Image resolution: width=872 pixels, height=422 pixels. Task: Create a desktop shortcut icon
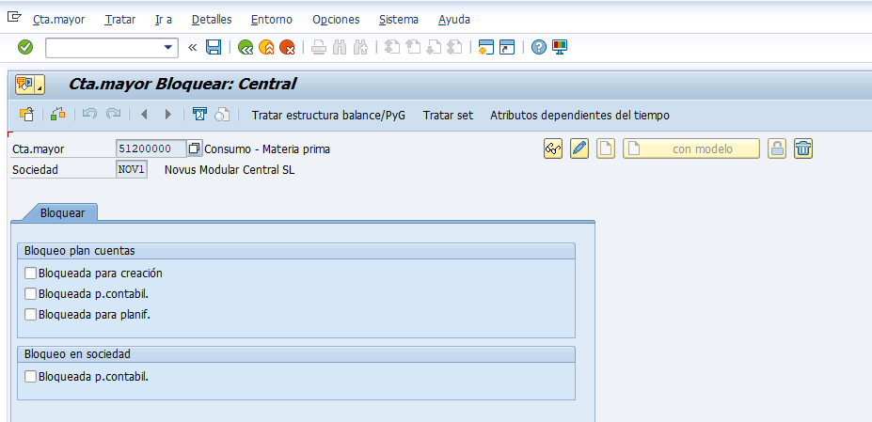click(x=507, y=48)
